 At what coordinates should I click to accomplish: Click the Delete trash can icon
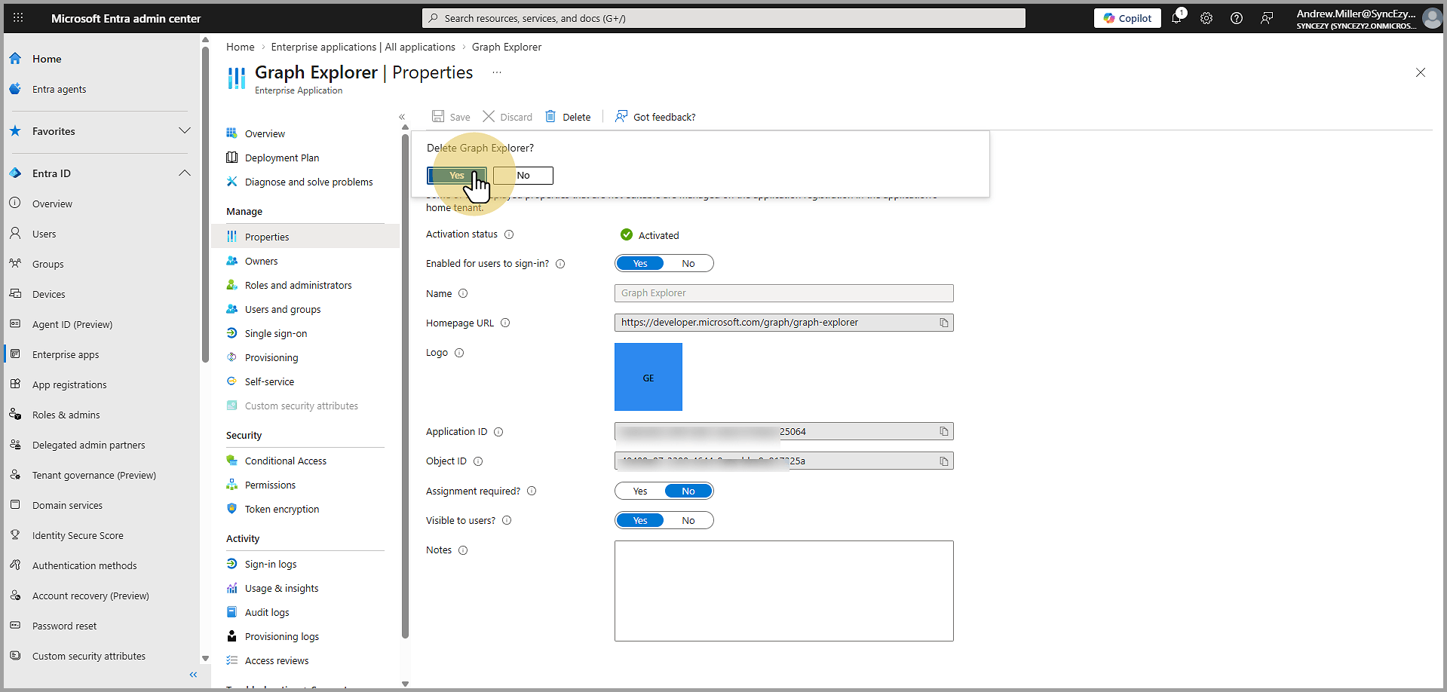pos(551,117)
